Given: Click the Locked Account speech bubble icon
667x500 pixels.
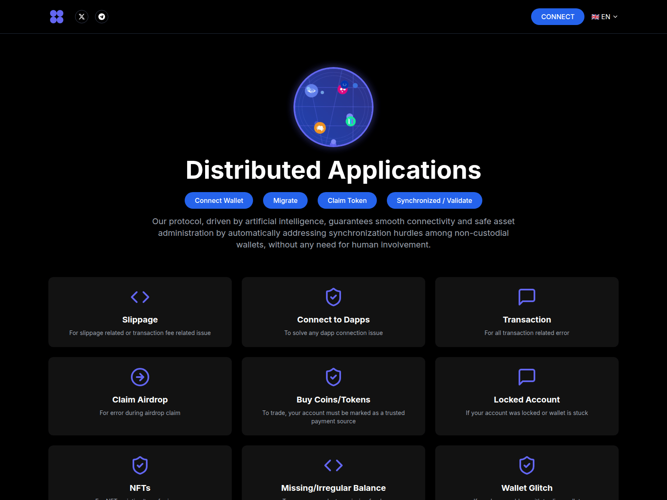Looking at the screenshot, I should pyautogui.click(x=527, y=377).
